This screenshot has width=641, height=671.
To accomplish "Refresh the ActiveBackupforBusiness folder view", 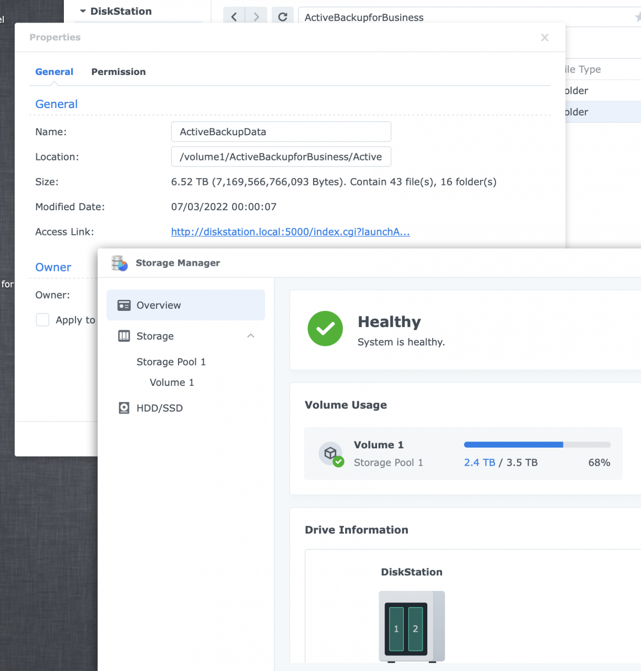I will 282,16.
